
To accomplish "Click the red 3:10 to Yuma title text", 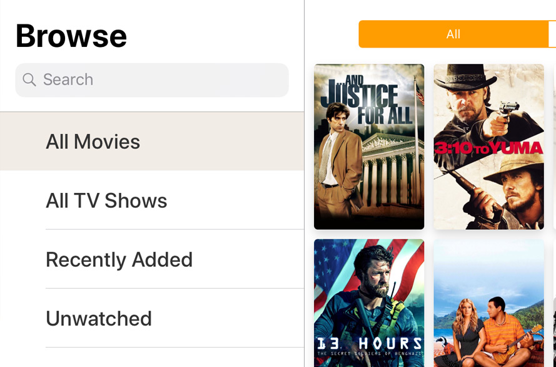I will 488,148.
